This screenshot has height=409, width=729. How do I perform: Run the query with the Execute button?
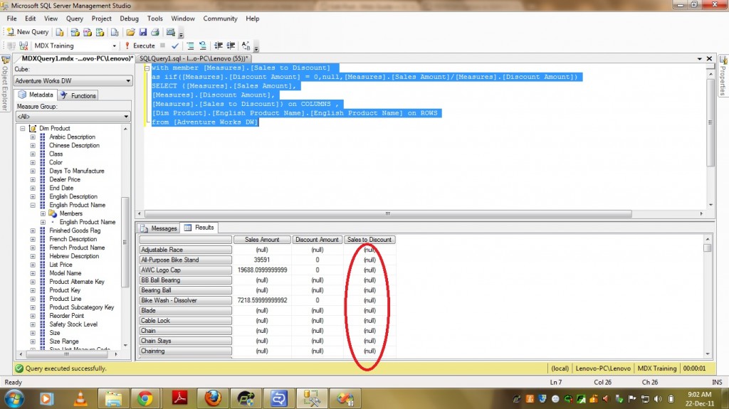140,46
